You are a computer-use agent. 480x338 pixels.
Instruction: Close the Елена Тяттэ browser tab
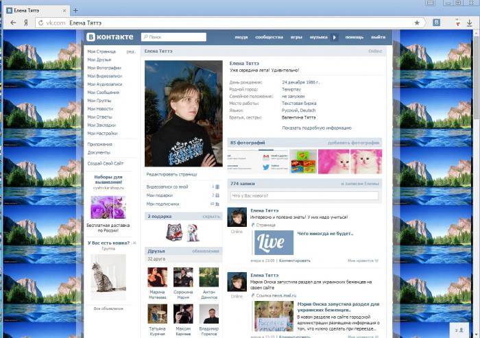(64, 10)
